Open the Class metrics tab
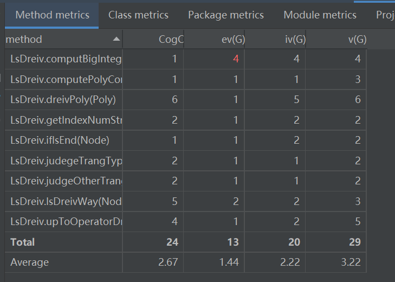 [x=138, y=15]
